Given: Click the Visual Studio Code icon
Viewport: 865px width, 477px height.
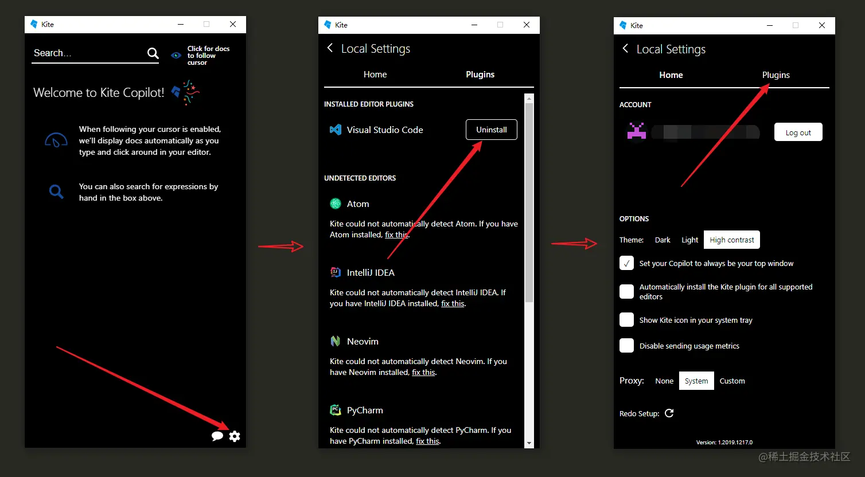Looking at the screenshot, I should point(336,130).
